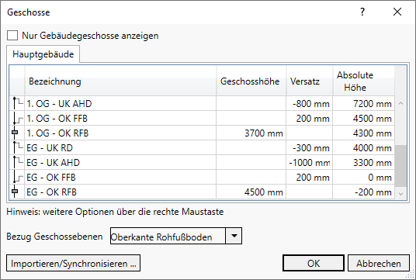Viewport: 416px width, 280px height.
Task: Select the row 'EG - OK FFB'
Action: point(202,178)
